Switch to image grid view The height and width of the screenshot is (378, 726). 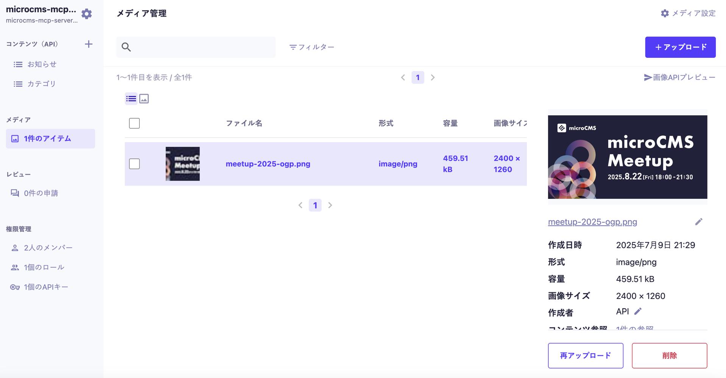coord(144,99)
